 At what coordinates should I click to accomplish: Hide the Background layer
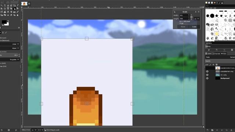click(x=207, y=78)
